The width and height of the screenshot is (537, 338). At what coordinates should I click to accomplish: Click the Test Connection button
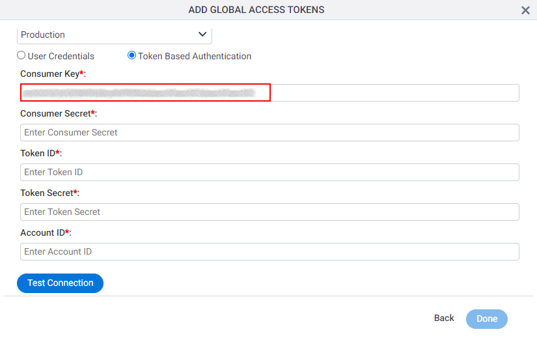(x=61, y=283)
